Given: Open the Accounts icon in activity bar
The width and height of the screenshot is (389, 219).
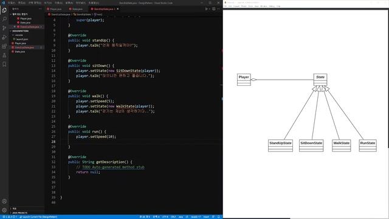Looking at the screenshot, I should coord(4,201).
